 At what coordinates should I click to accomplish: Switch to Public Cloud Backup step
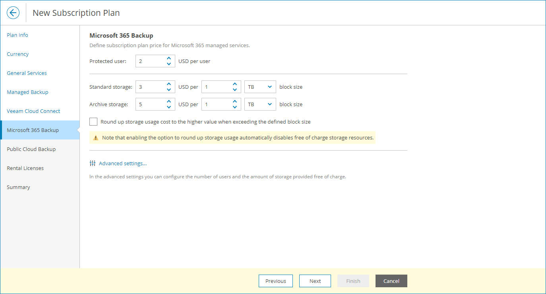(31, 149)
